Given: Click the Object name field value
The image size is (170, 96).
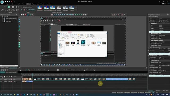Looking at the screenshot, I should pyautogui.click(x=164, y=20).
